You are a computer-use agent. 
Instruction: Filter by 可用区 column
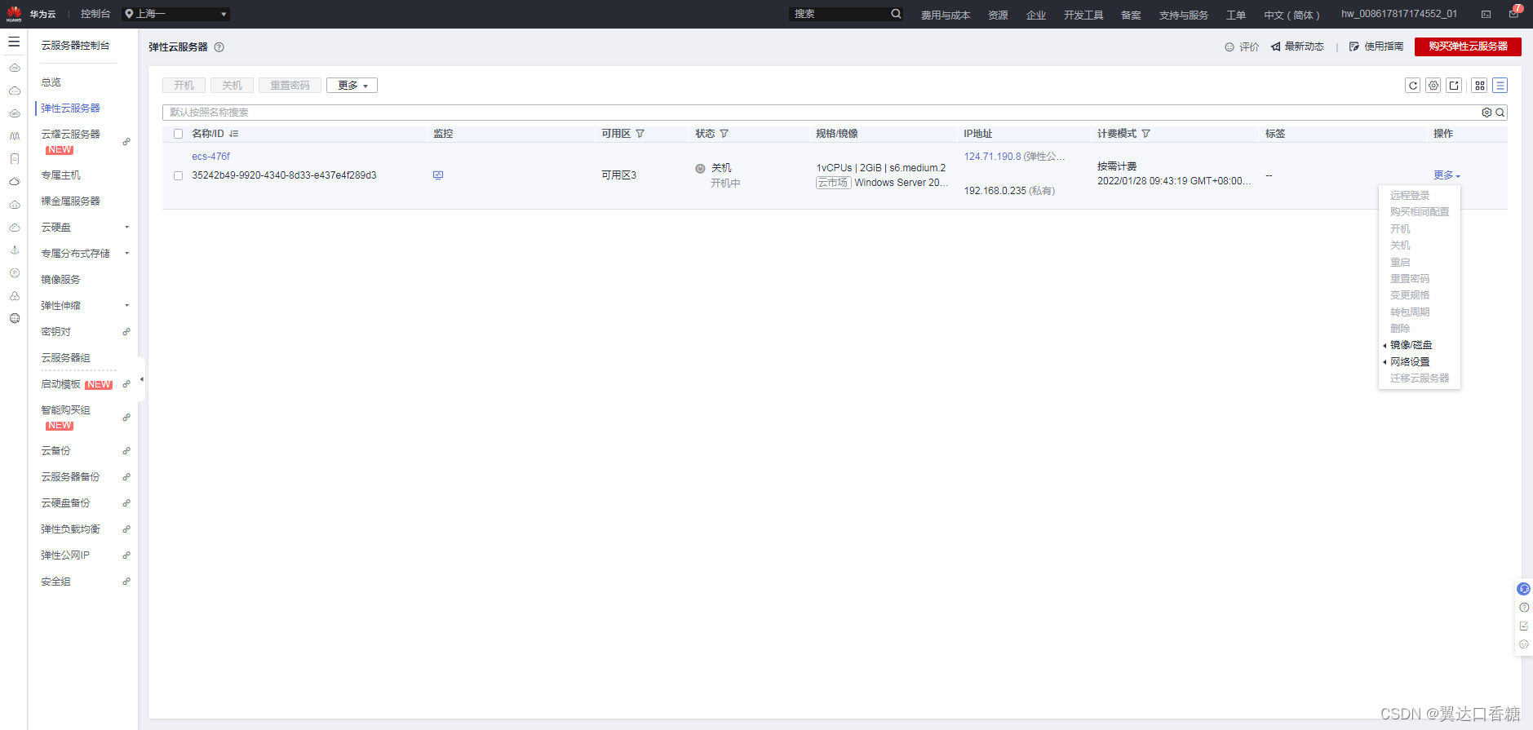click(x=640, y=134)
